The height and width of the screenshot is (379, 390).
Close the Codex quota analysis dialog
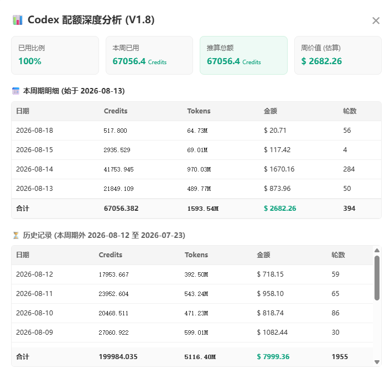click(x=376, y=20)
